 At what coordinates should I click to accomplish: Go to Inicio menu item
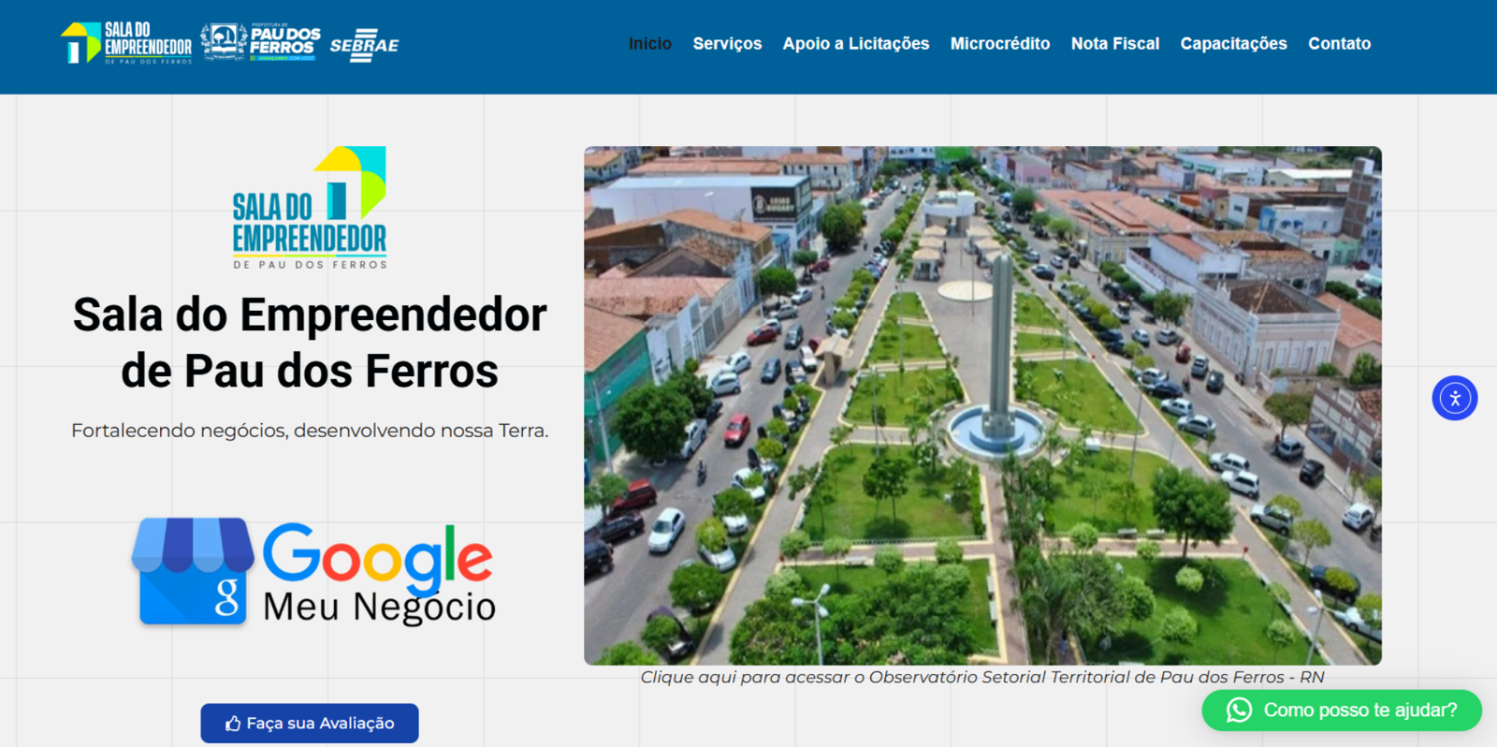[650, 43]
